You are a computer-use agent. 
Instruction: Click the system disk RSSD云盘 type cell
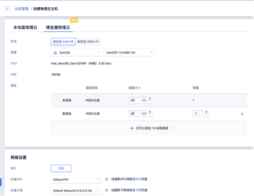click(x=92, y=100)
